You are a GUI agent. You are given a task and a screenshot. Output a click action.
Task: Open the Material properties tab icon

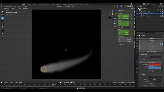(x=137, y=69)
